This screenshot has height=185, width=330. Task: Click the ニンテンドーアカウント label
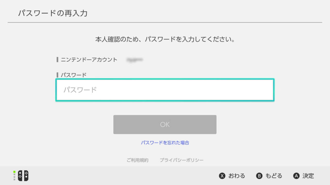tap(89, 59)
